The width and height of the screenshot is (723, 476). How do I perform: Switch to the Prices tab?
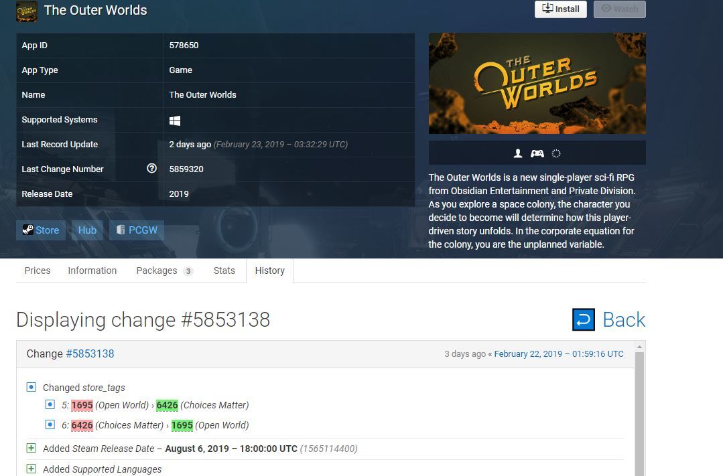pos(38,270)
